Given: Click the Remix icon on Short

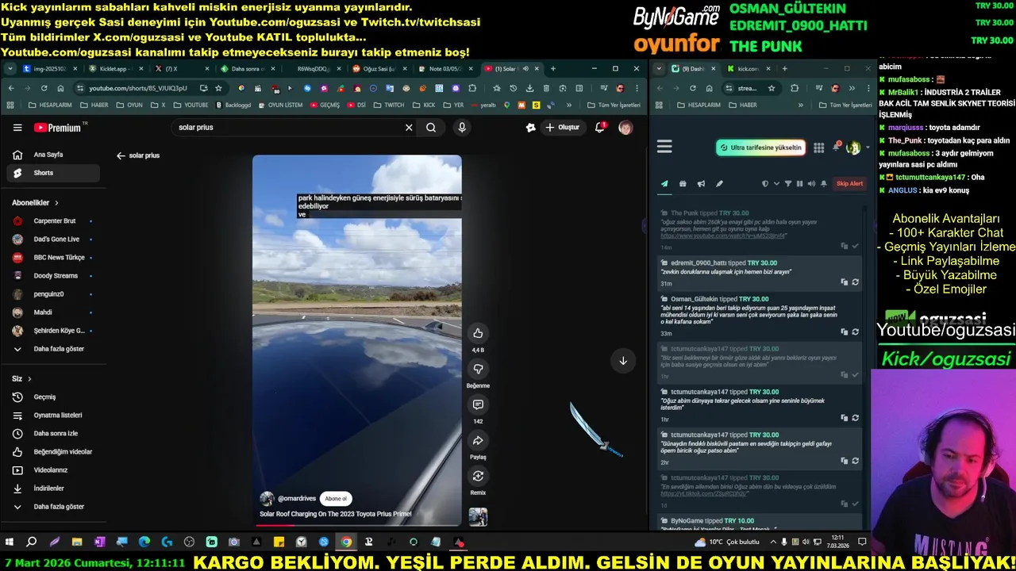Looking at the screenshot, I should pyautogui.click(x=478, y=476).
